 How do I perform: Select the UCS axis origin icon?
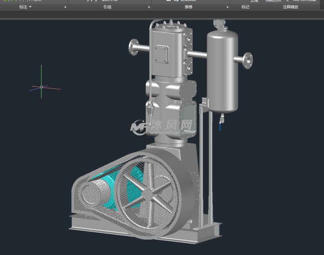coord(41,87)
